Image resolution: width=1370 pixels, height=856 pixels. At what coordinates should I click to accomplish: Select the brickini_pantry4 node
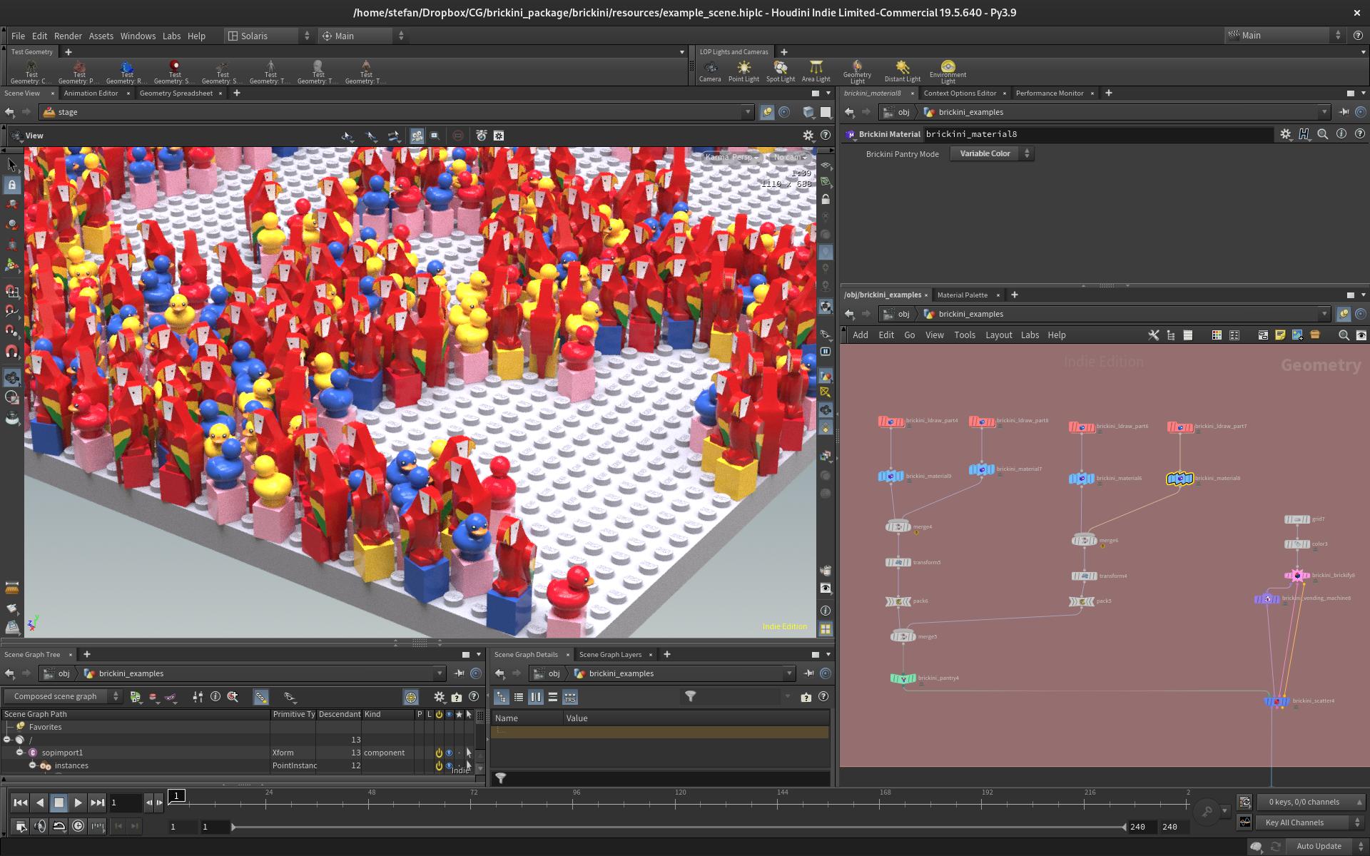pos(903,678)
